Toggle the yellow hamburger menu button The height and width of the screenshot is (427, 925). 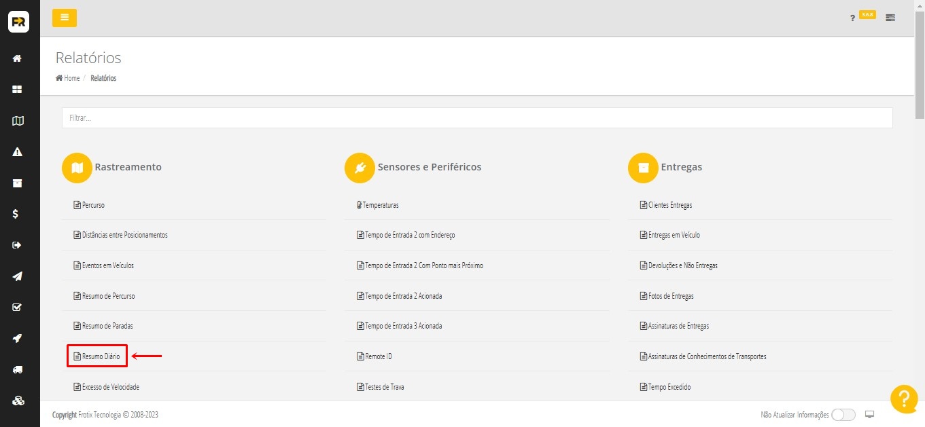[x=65, y=18]
